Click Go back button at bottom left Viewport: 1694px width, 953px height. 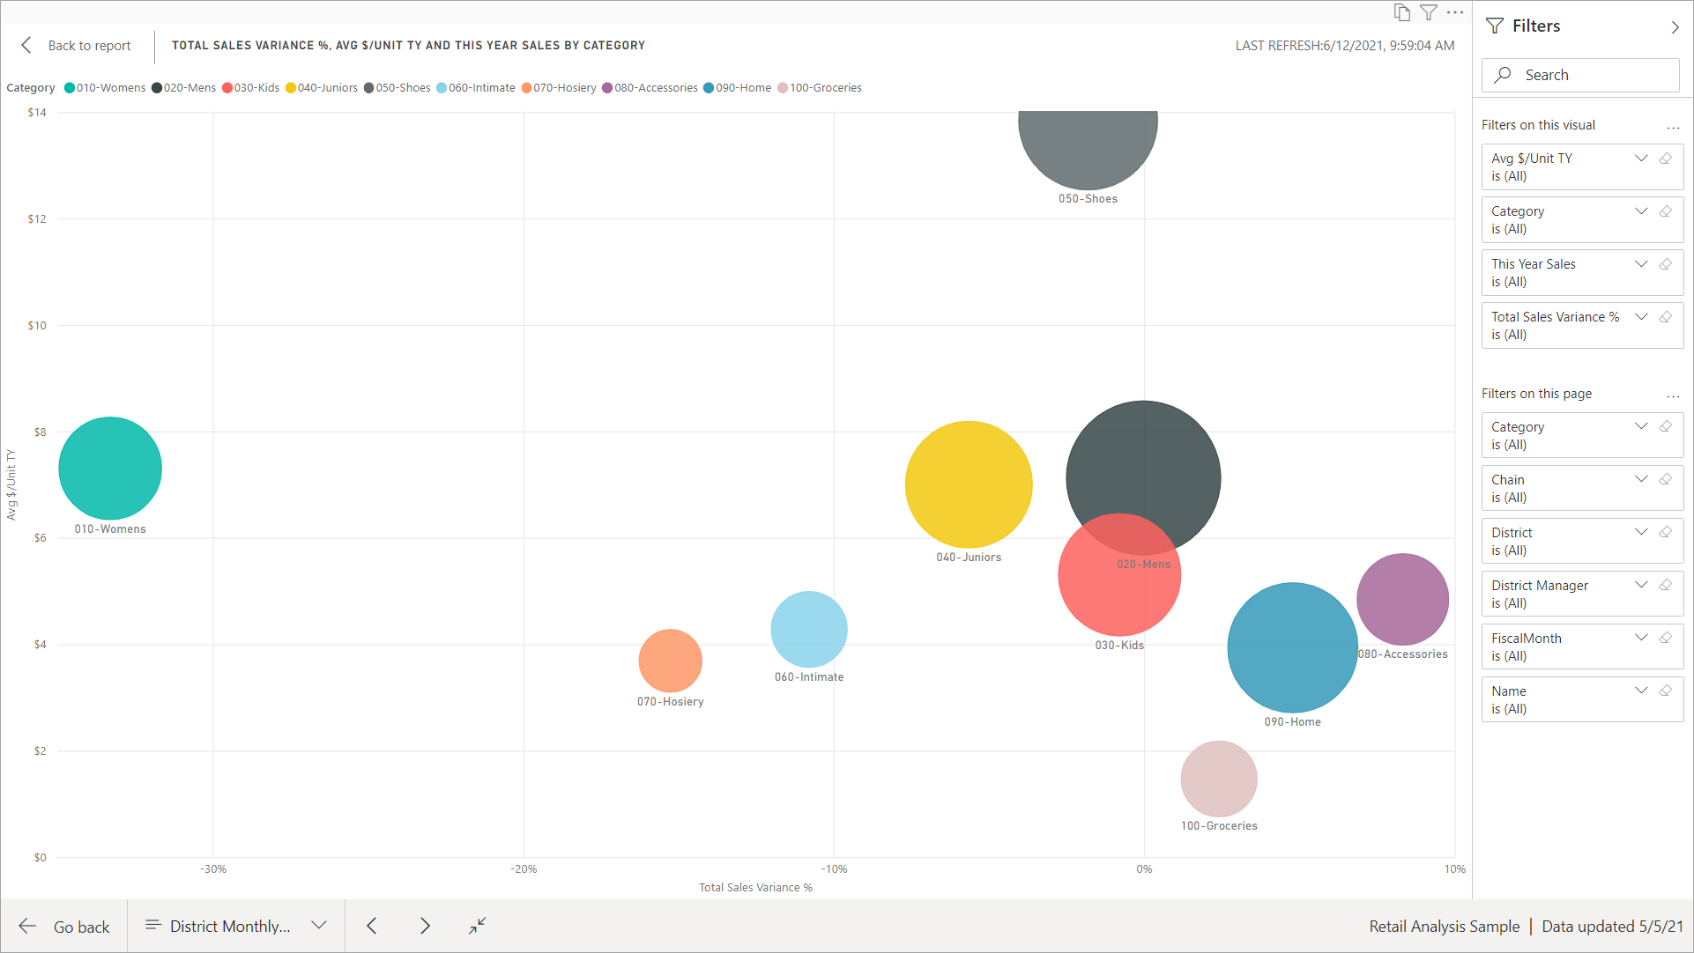point(65,925)
